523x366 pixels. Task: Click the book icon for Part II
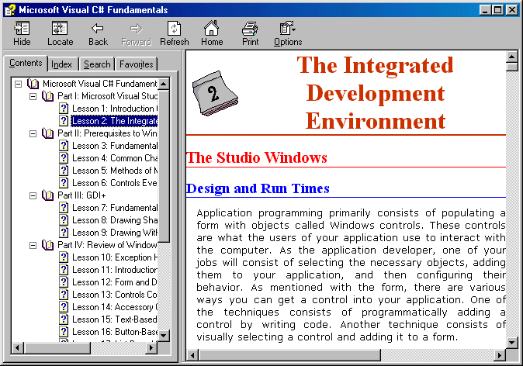(x=47, y=133)
